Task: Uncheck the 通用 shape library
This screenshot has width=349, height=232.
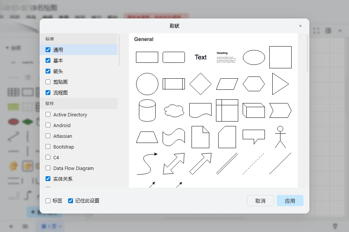Action: (48, 50)
